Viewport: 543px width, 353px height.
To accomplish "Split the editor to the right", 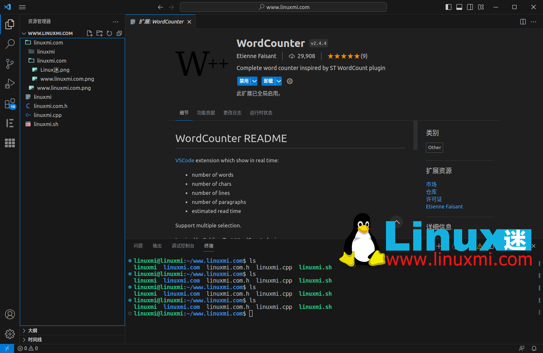I will pos(523,21).
